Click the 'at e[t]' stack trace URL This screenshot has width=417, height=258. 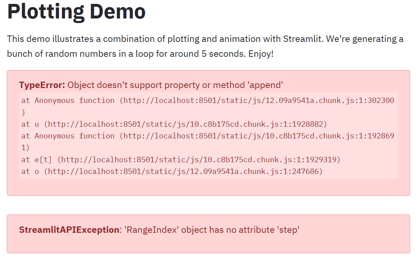click(199, 160)
